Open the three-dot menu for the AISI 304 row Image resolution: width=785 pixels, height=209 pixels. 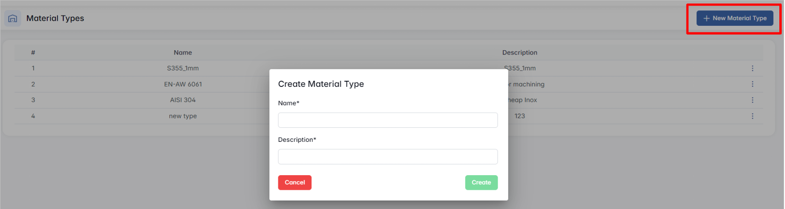[752, 100]
